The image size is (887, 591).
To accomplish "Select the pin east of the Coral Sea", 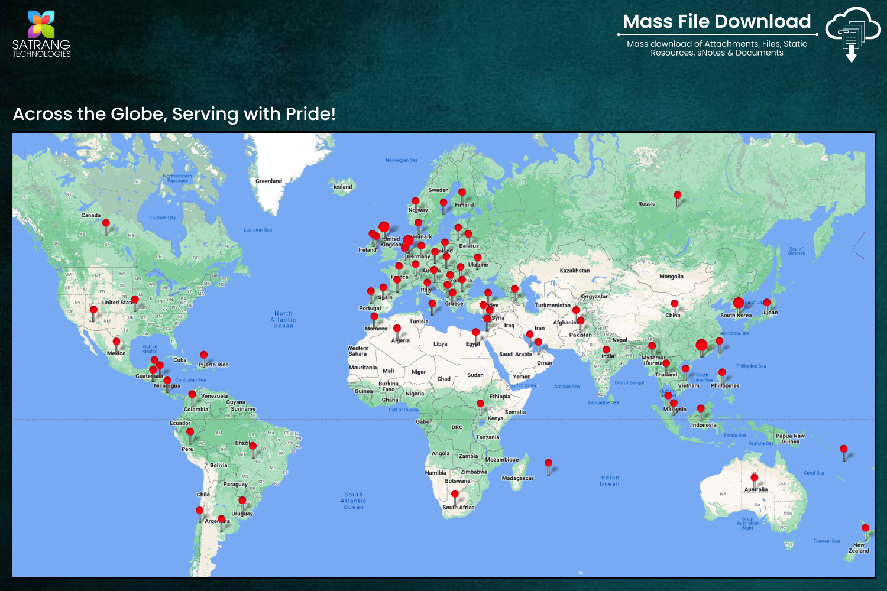I will (x=844, y=450).
